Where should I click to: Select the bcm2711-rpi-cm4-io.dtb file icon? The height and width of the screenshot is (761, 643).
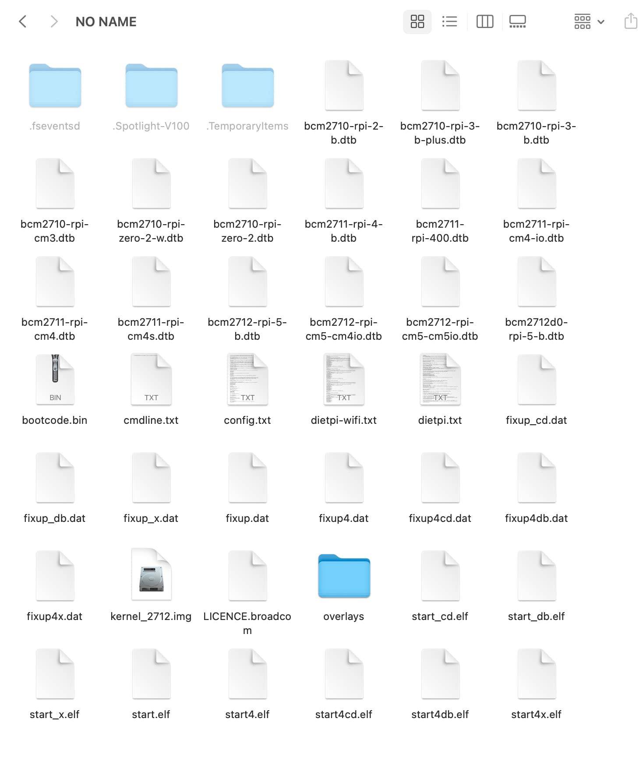[x=537, y=183]
